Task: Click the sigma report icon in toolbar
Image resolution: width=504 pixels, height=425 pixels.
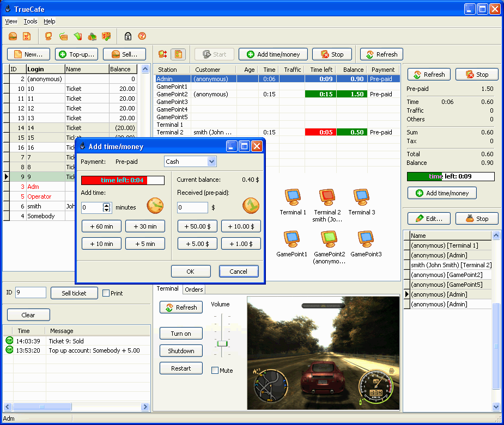Action: (x=26, y=36)
